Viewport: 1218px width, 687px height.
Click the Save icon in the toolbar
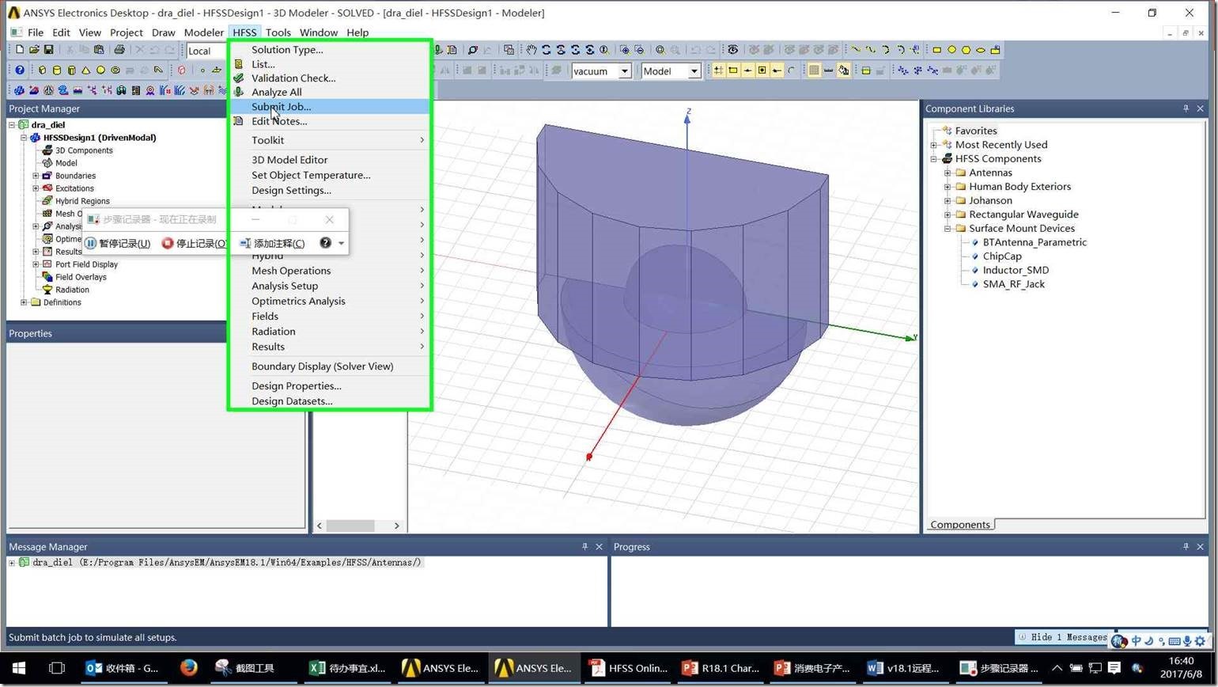coord(48,50)
